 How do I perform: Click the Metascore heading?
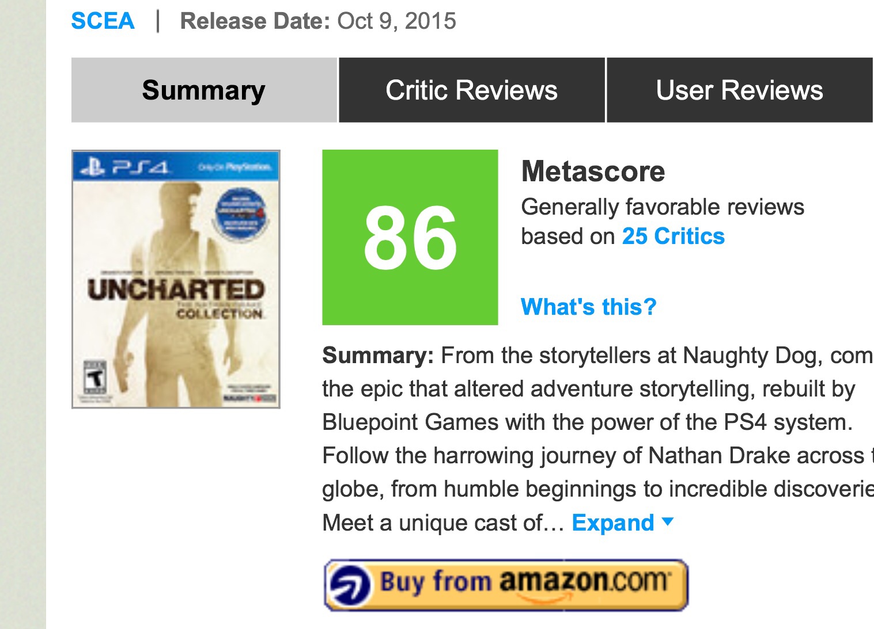593,171
